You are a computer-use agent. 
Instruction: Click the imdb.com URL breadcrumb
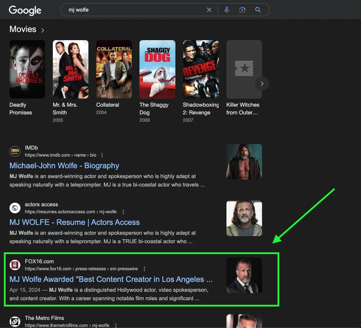point(61,155)
